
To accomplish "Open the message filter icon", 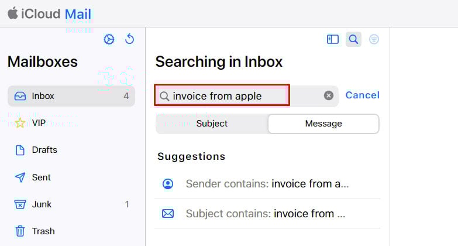I will [x=374, y=39].
